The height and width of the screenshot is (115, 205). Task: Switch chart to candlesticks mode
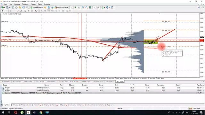(x=75, y=7)
